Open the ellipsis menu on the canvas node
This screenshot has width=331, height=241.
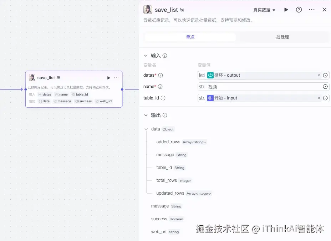pos(116,78)
